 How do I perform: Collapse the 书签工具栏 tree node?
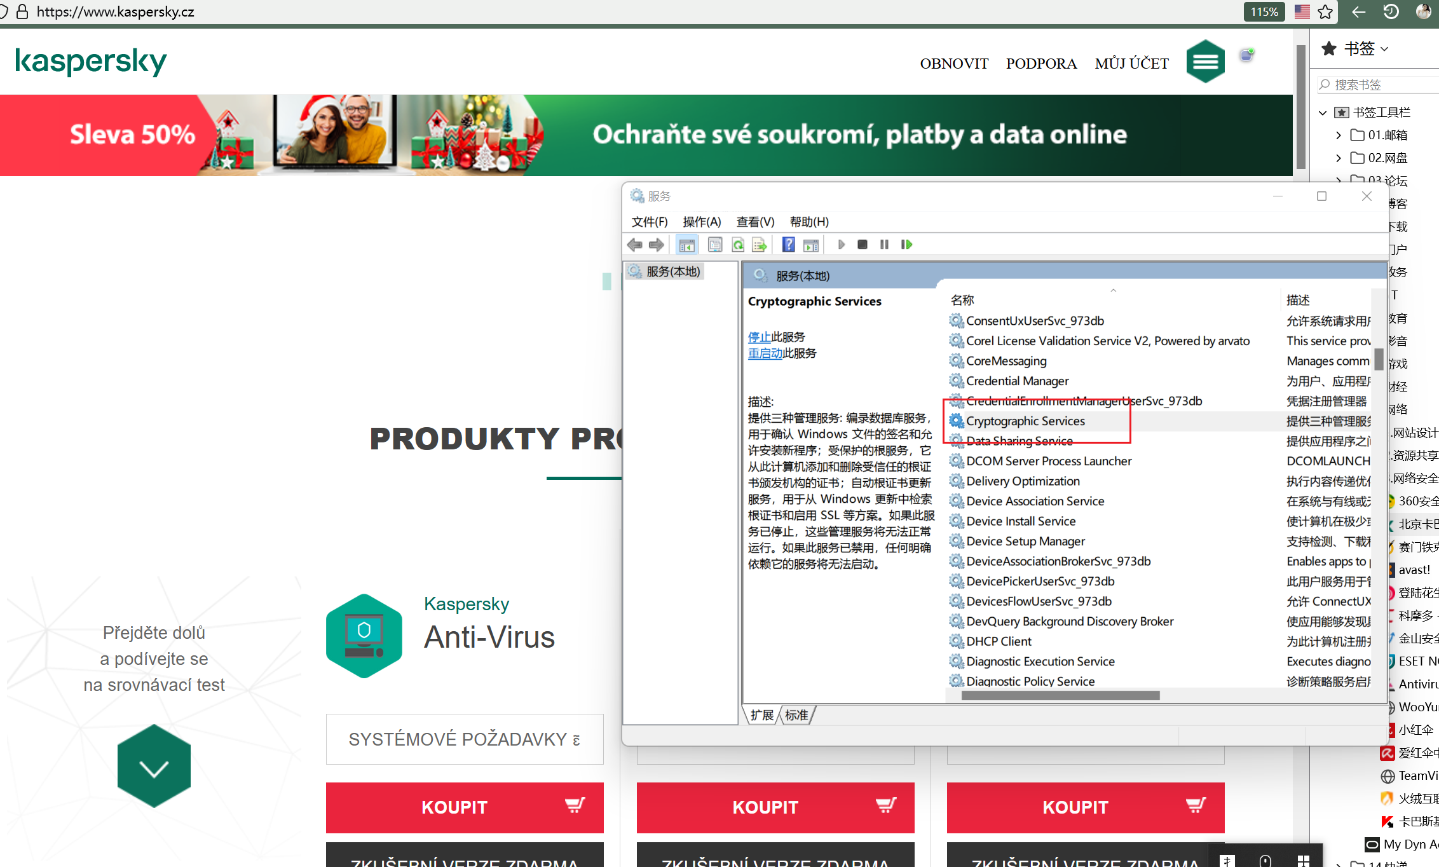coord(1323,113)
